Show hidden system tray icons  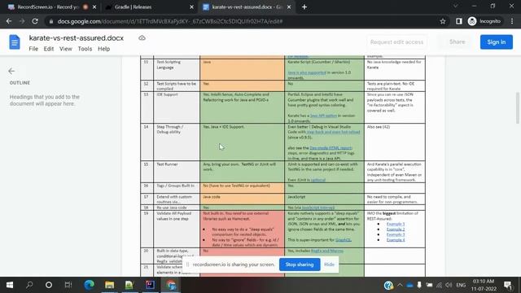(x=400, y=285)
